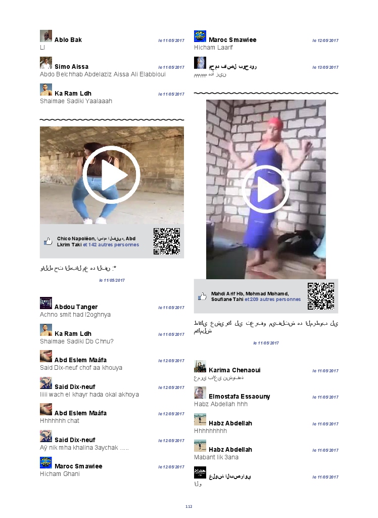Open Ablo Bak's profile avatar
378x518 pixels.
coord(46,36)
